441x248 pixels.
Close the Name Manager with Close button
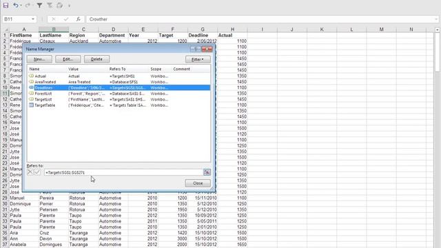point(198,183)
